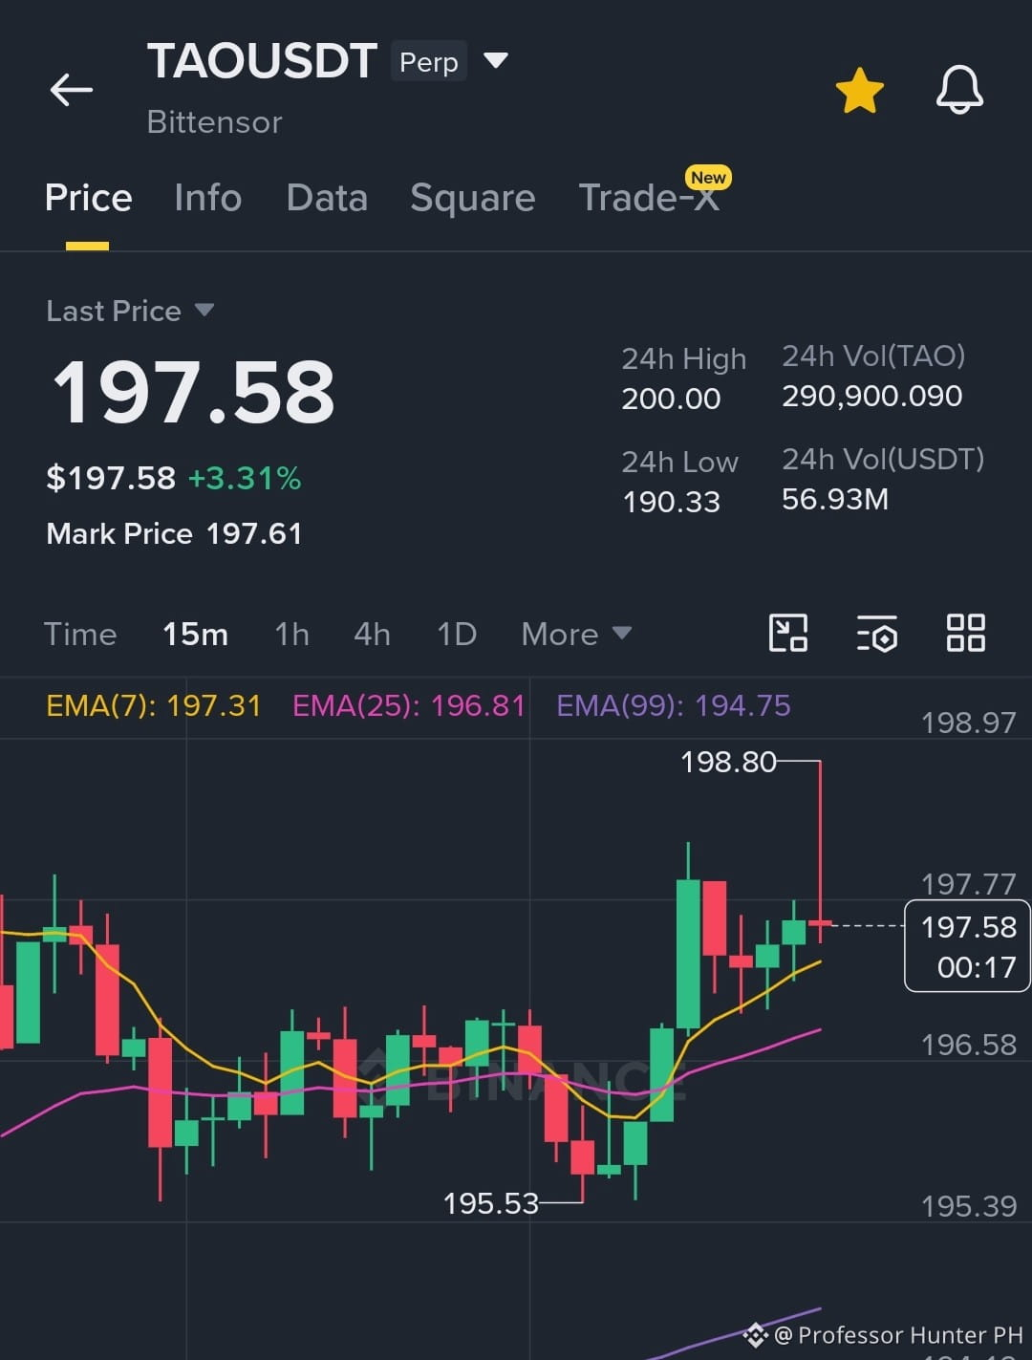The image size is (1032, 1360).
Task: Switch to the Info tab
Action: click(x=208, y=198)
